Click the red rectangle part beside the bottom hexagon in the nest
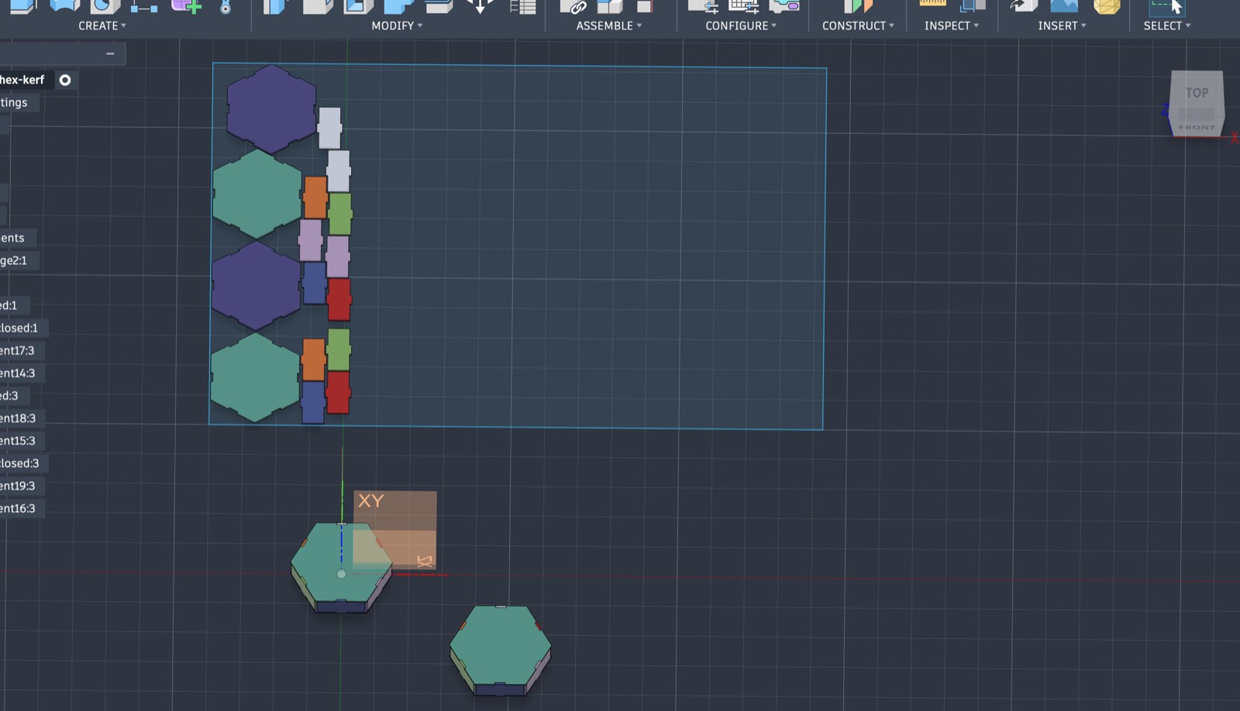 click(338, 392)
